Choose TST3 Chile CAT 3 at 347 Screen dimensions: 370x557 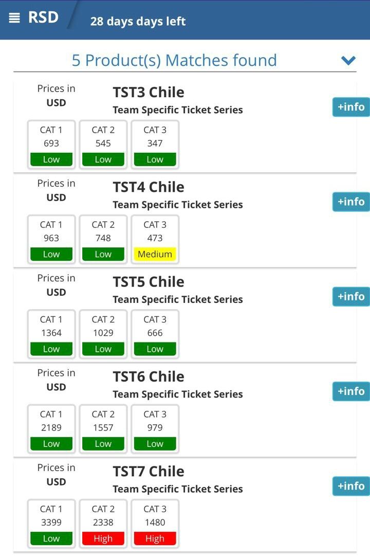click(x=155, y=145)
